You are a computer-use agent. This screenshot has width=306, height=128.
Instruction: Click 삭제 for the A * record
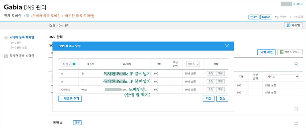tap(220, 82)
